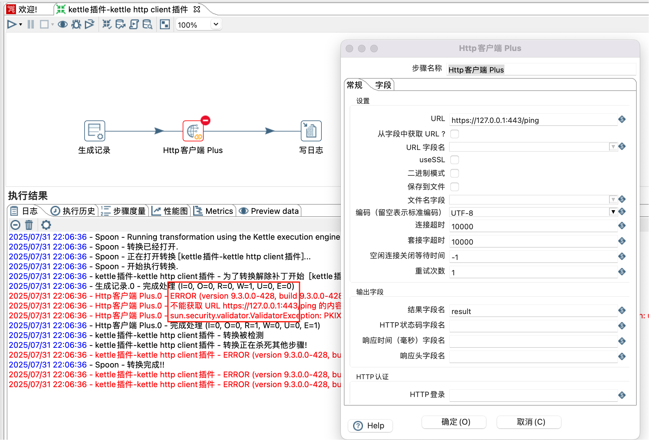Viewport: 649px width, 440px height.
Task: Open the zoom 100% dropdown
Action: click(x=216, y=24)
